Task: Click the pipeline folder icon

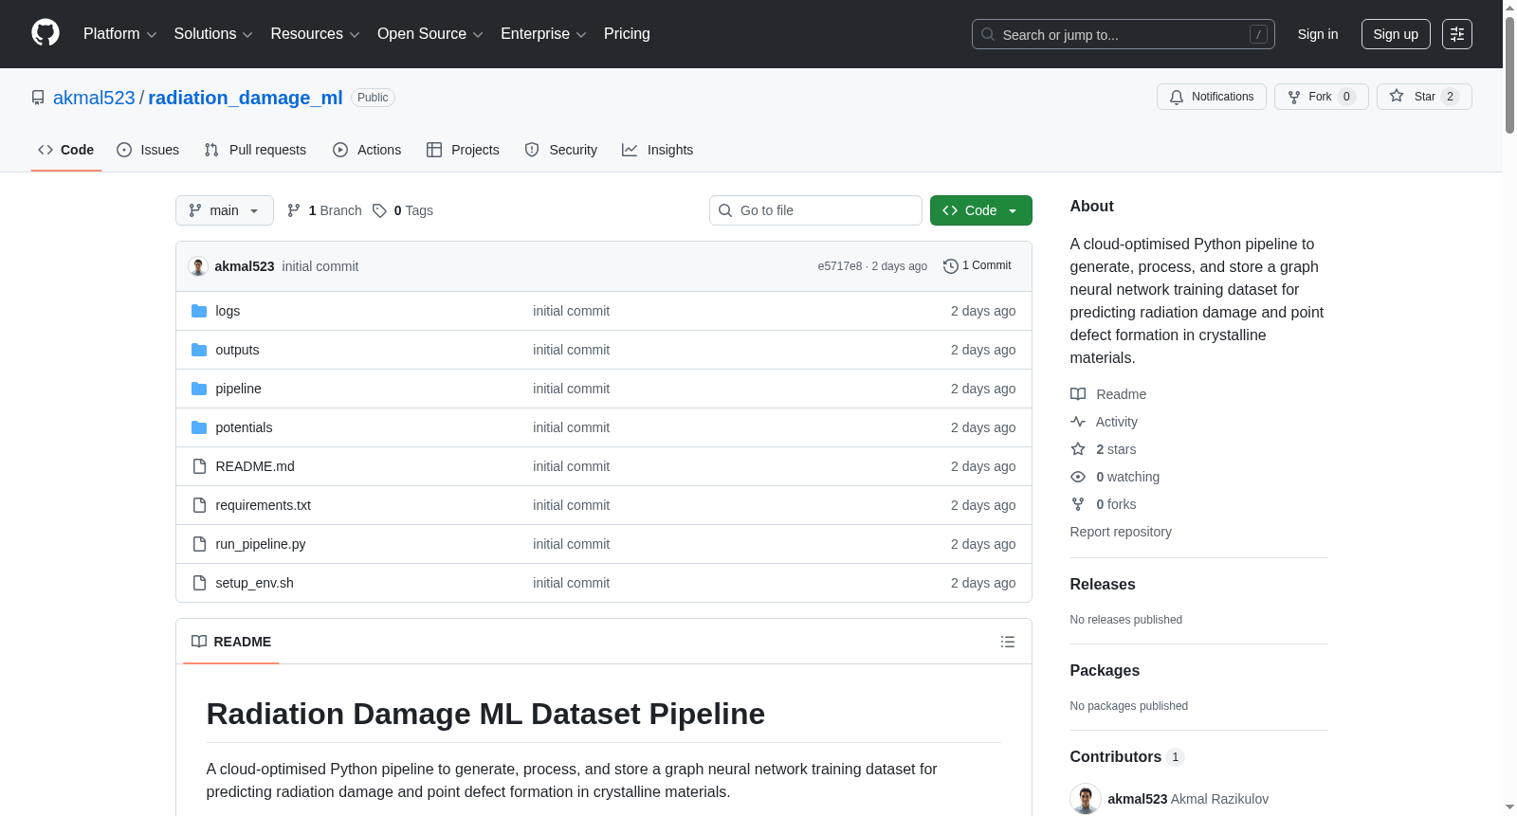Action: (199, 389)
